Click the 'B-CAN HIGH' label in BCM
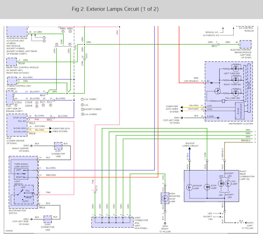The image size is (263, 240). [x=20, y=128]
